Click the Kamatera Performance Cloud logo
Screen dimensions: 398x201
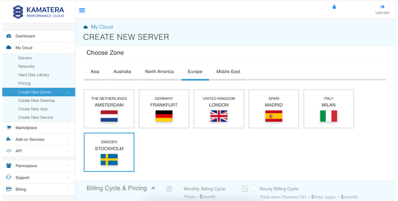[x=38, y=12]
